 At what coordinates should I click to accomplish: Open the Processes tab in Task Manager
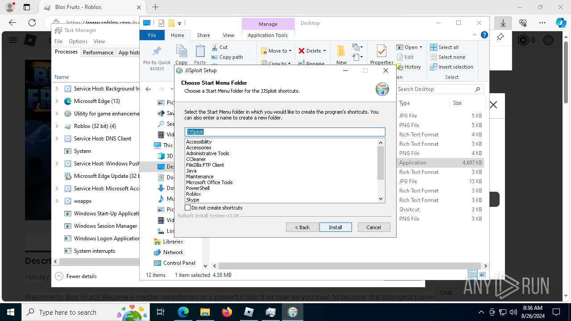[x=66, y=52]
